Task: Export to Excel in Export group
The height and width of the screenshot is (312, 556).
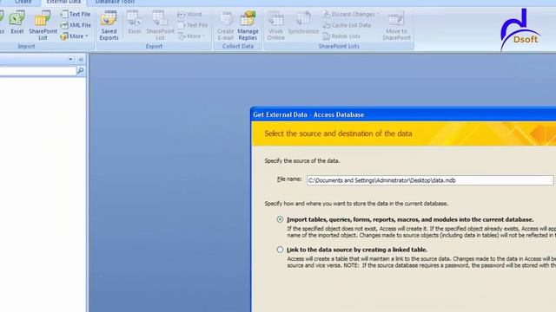Action: (134, 23)
